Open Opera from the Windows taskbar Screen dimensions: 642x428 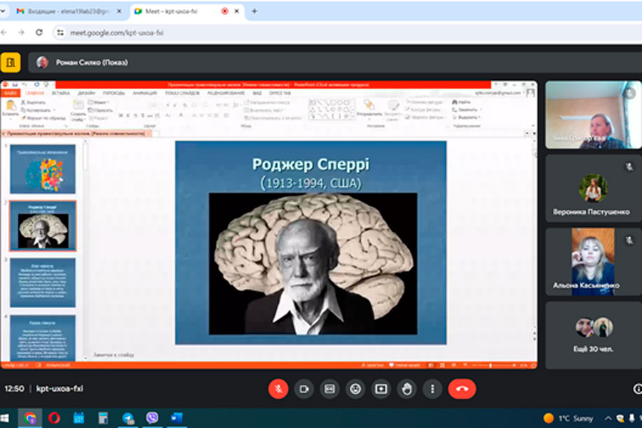pos(54,418)
